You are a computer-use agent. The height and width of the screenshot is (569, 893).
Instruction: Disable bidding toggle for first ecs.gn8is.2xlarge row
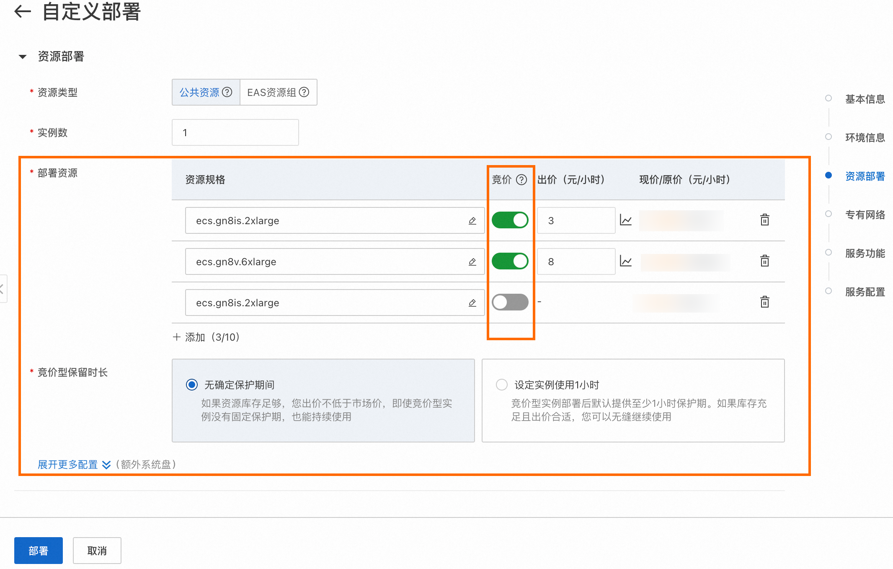(x=510, y=220)
